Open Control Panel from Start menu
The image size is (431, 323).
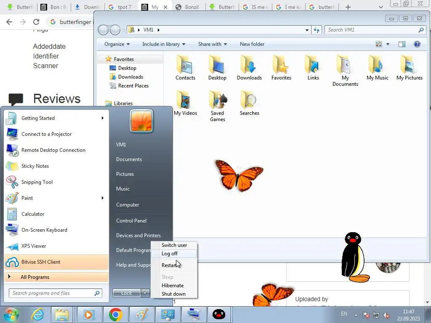click(x=131, y=220)
